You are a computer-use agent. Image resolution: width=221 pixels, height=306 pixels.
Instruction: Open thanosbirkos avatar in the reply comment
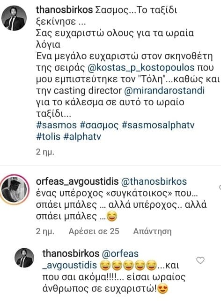coord(24,258)
